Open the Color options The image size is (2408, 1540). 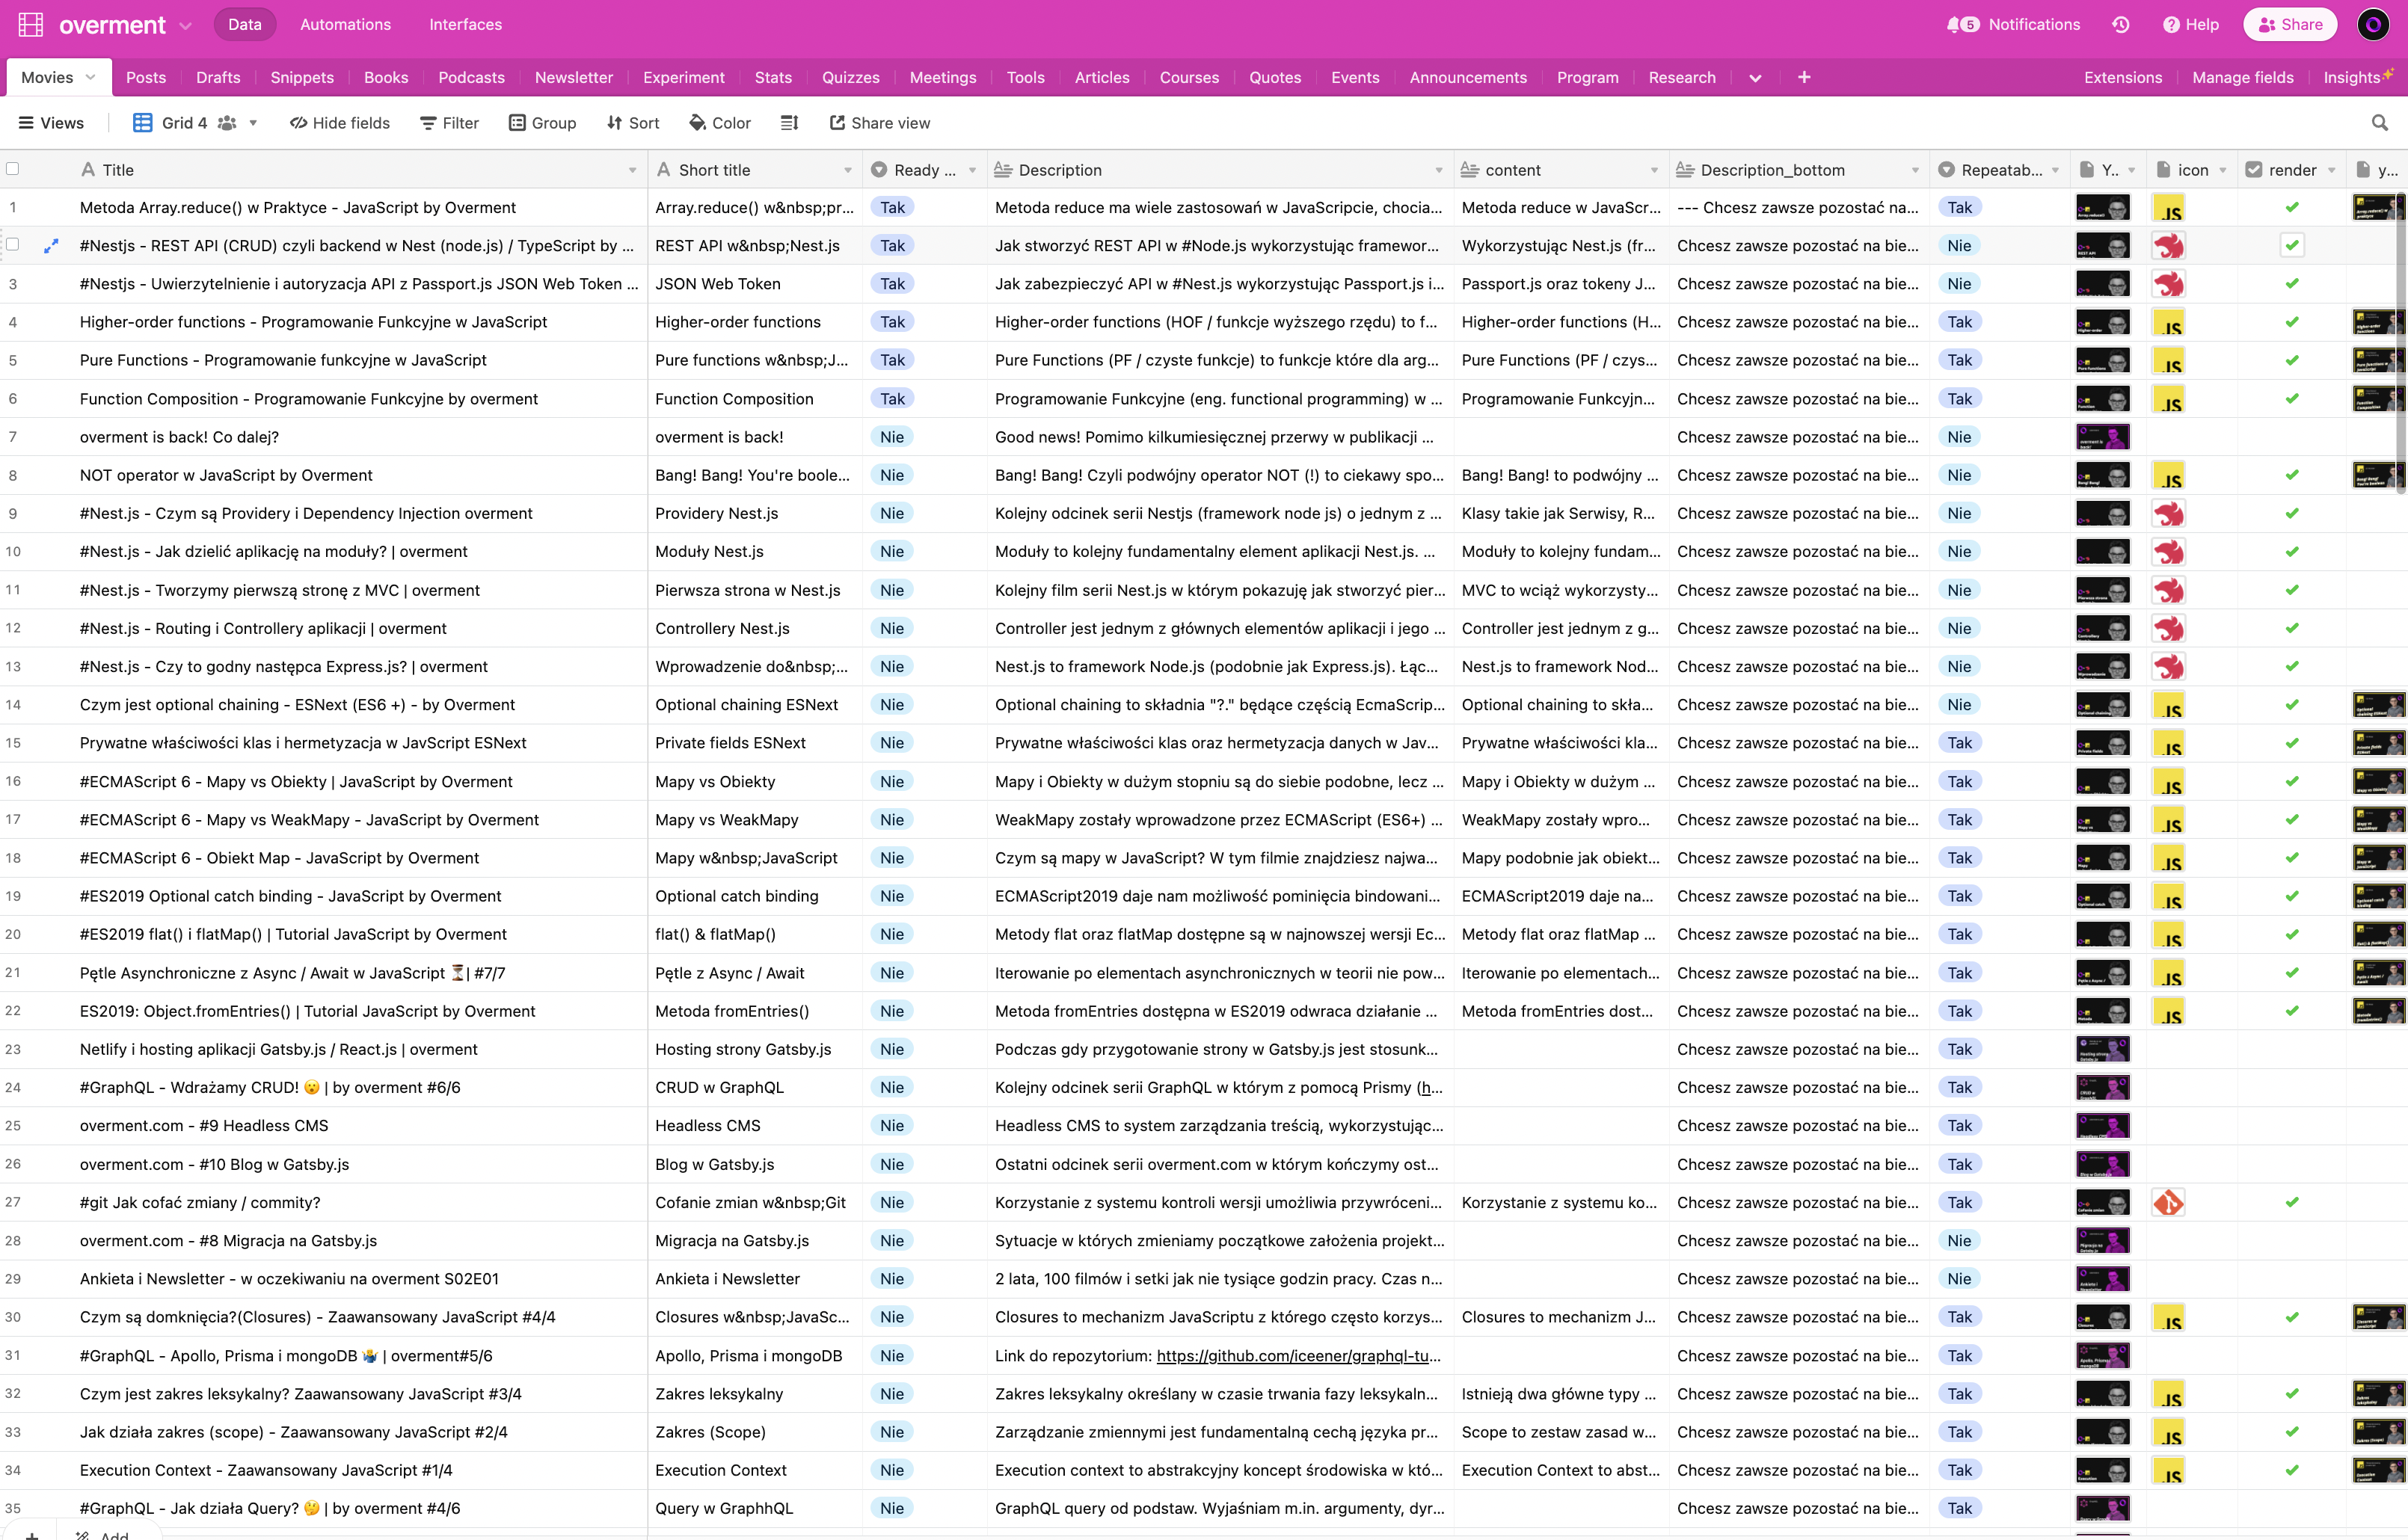(720, 123)
